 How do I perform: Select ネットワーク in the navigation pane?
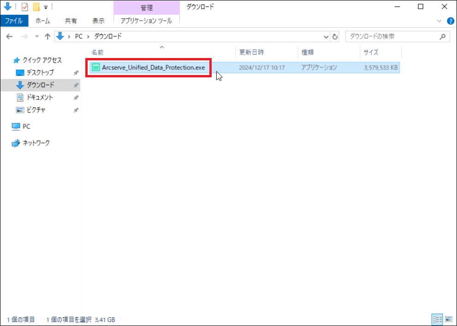click(36, 143)
